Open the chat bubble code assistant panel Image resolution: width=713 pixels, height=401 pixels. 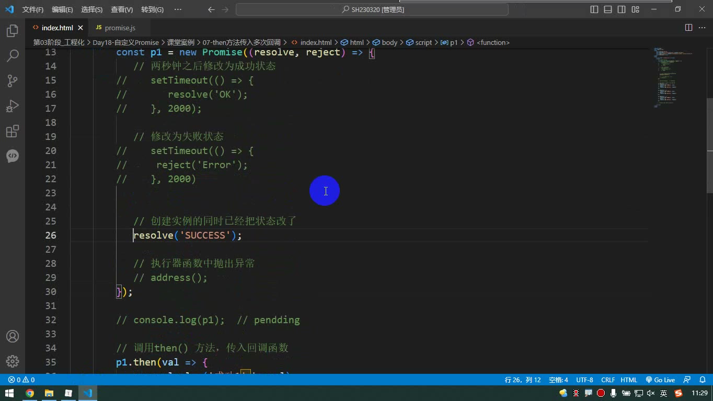pyautogui.click(x=13, y=156)
